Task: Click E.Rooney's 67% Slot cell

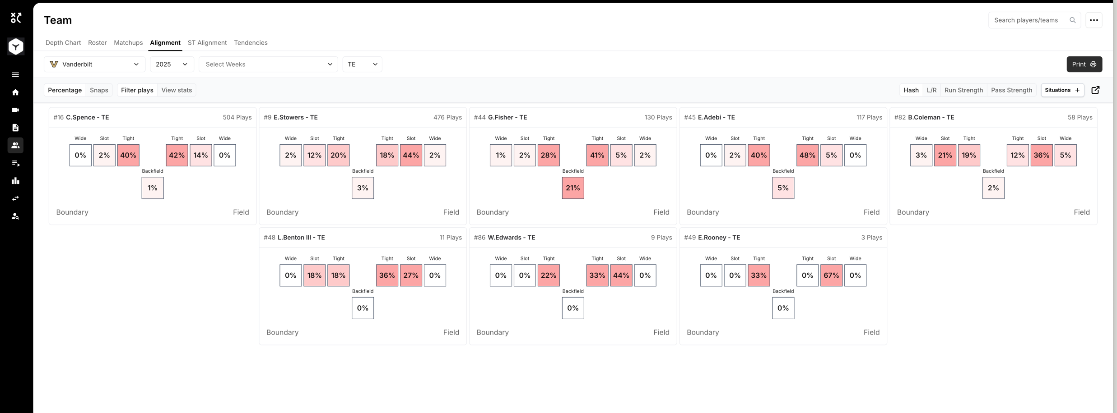Action: click(x=831, y=275)
